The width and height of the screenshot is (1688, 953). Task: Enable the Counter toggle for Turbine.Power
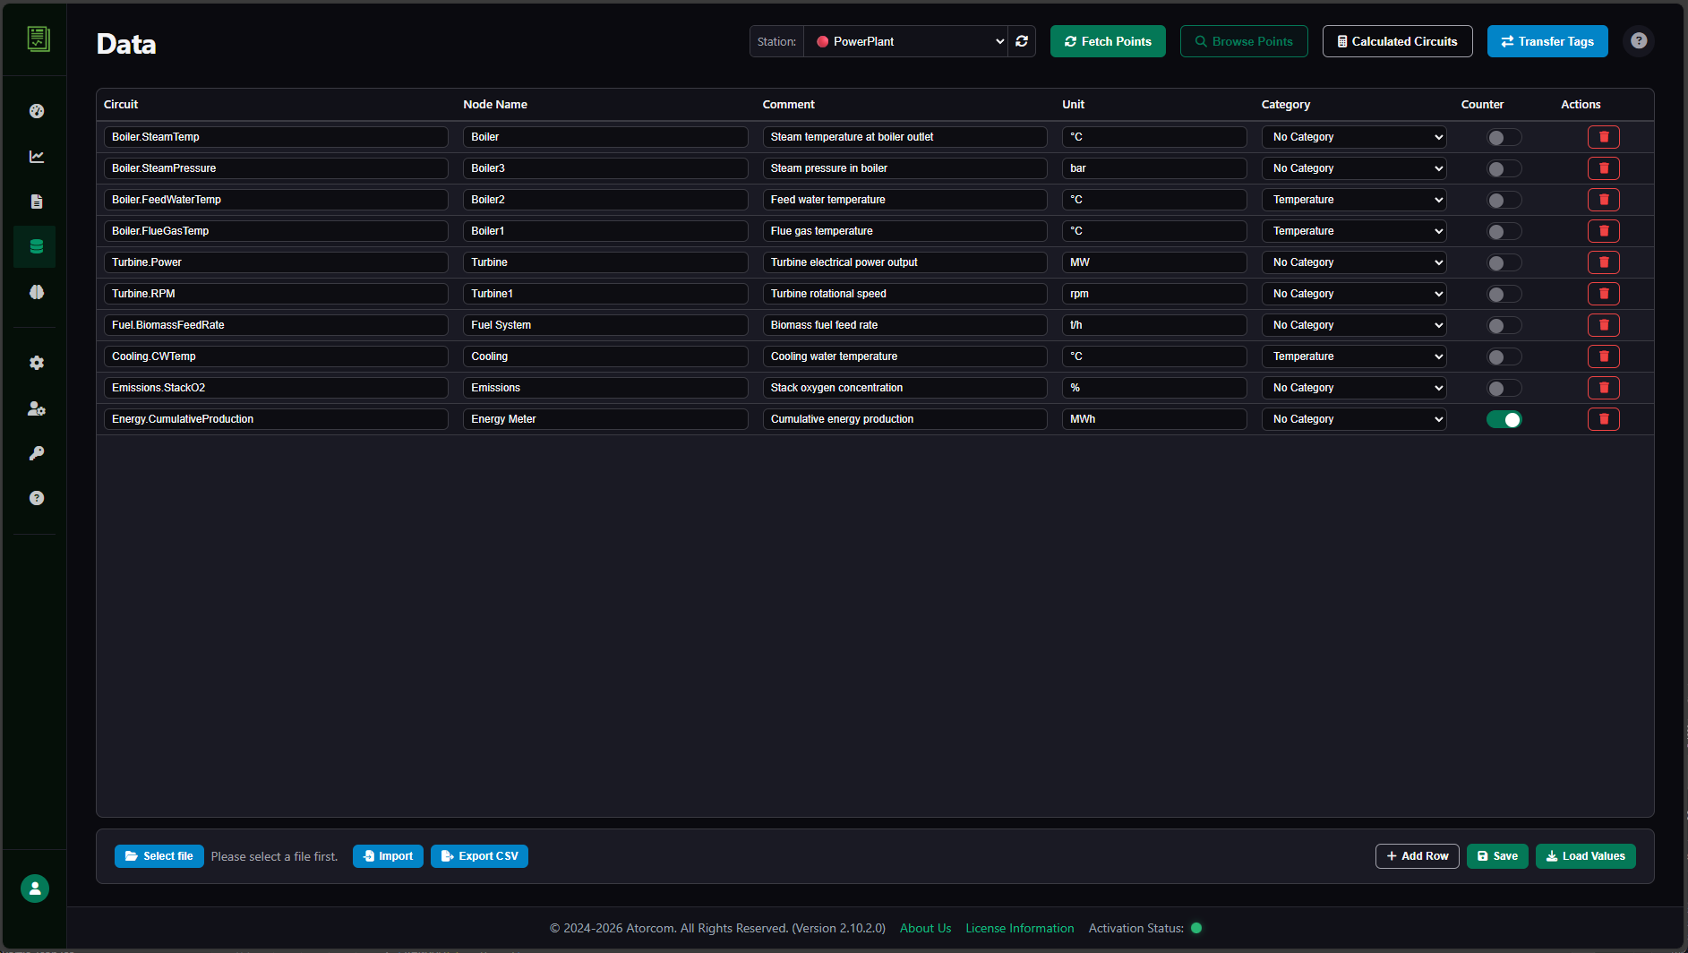[1504, 262]
